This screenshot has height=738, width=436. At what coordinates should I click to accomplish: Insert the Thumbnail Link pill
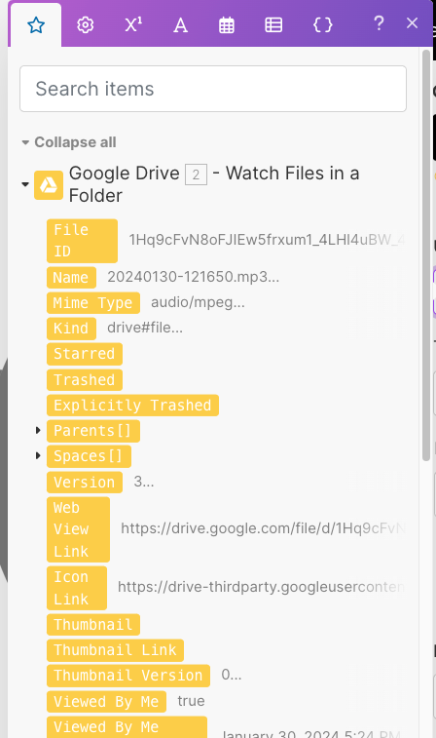[115, 650]
